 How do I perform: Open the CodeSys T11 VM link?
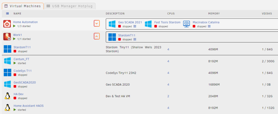(23, 71)
